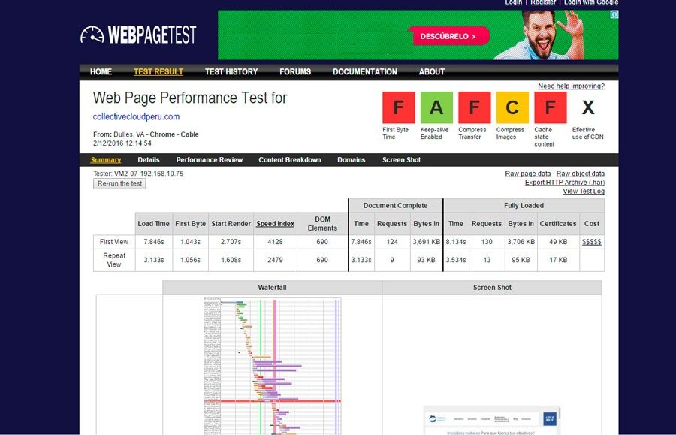Click the Tester VM2-07-192.168.10.75 text

click(138, 174)
